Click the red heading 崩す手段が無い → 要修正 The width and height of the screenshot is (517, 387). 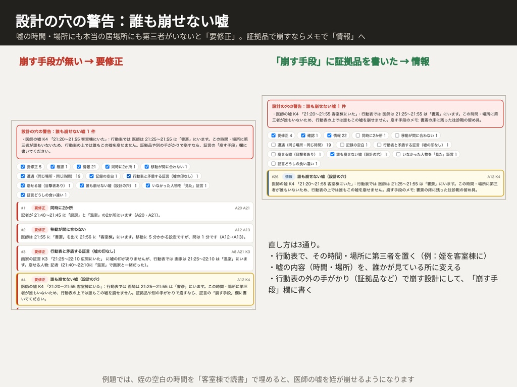click(71, 61)
